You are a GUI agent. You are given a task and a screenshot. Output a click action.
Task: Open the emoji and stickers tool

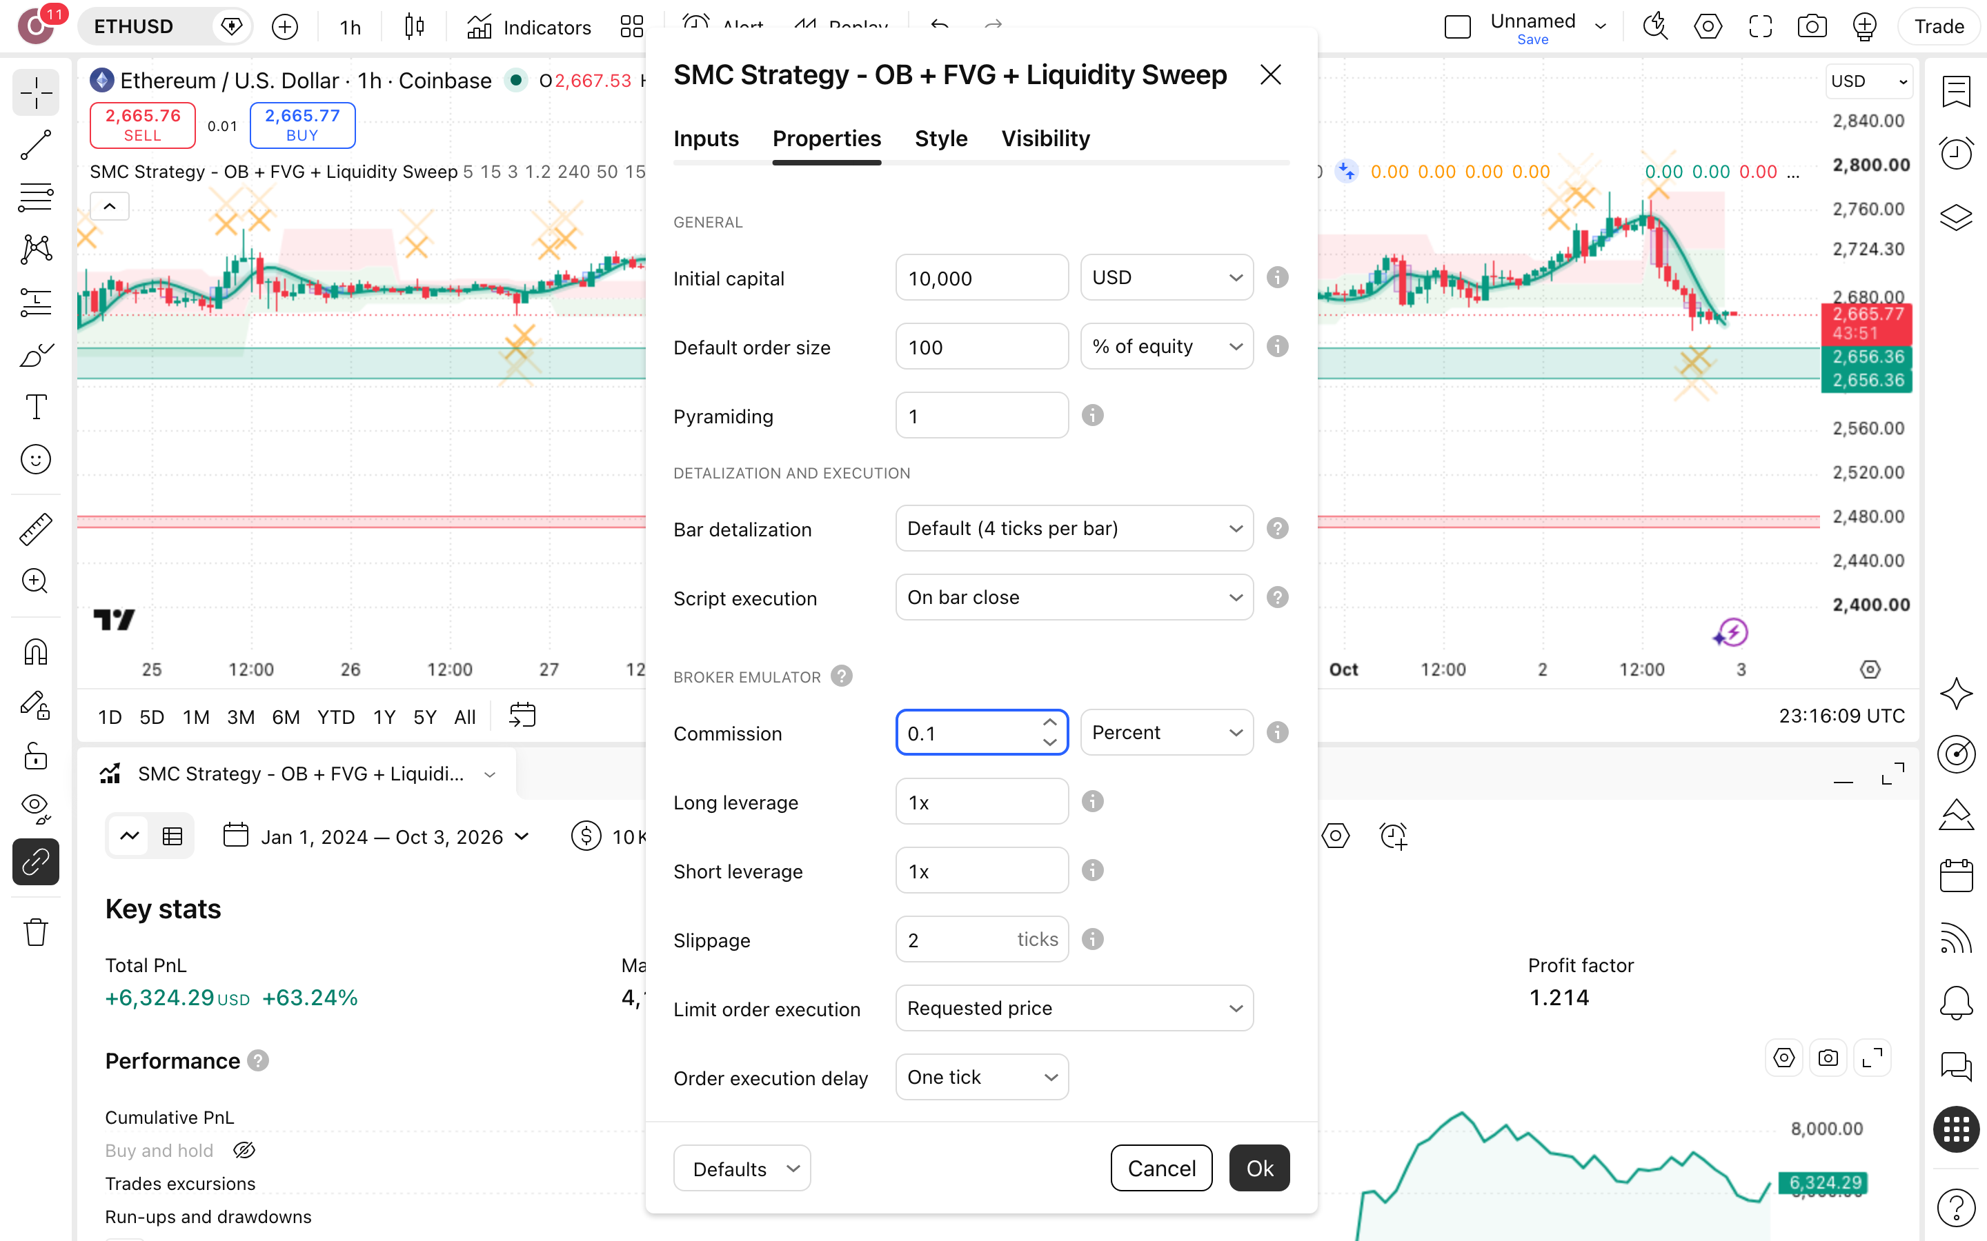click(36, 460)
